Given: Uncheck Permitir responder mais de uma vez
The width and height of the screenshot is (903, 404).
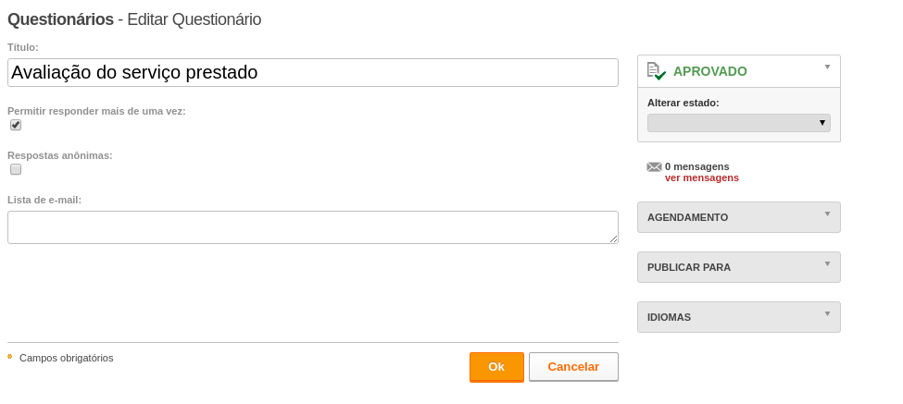Looking at the screenshot, I should coord(16,125).
